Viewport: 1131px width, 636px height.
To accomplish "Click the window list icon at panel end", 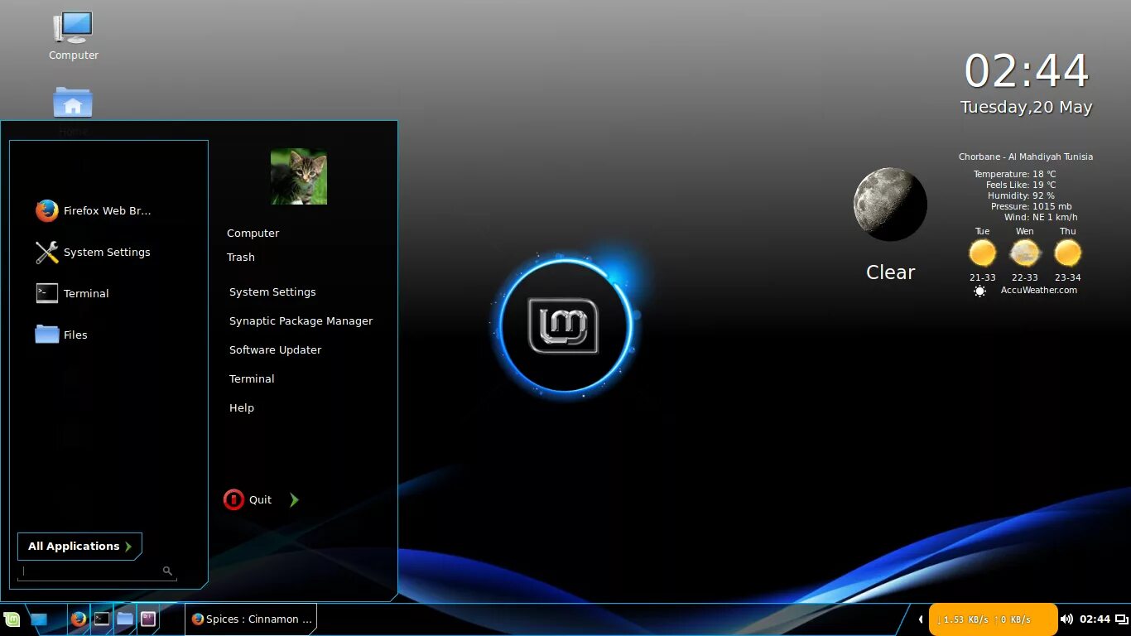I will coord(1122,619).
